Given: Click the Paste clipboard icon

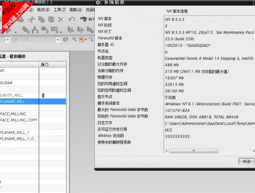Looking at the screenshot, I should [51, 19].
